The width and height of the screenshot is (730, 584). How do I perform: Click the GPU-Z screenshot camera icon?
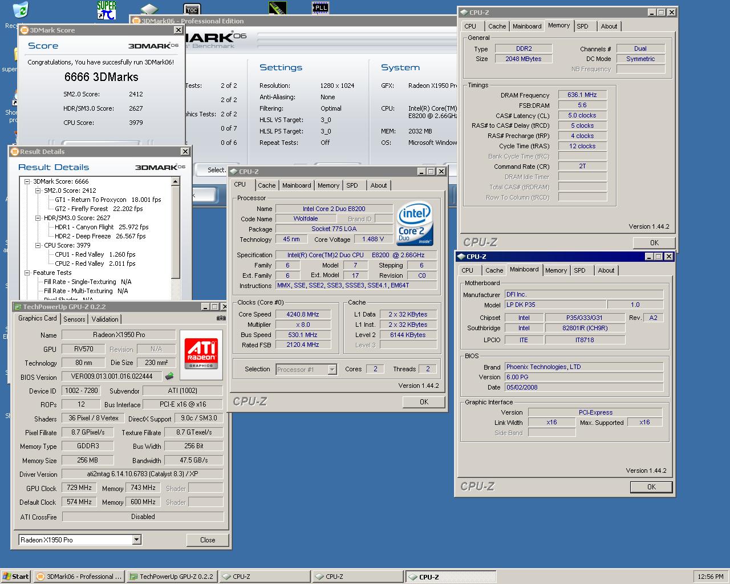(221, 318)
